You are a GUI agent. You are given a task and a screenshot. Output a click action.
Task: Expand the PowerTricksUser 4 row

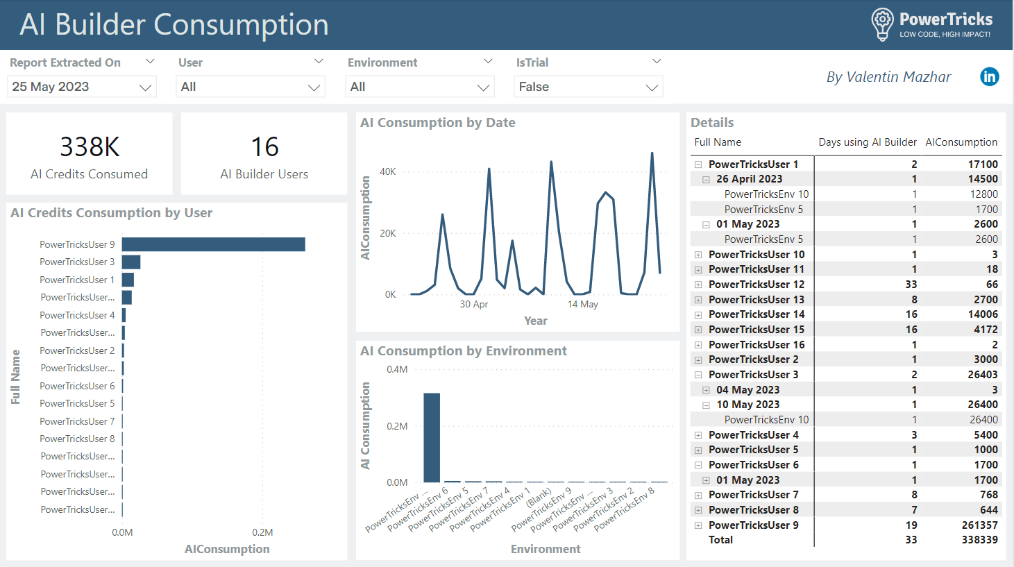coord(698,435)
